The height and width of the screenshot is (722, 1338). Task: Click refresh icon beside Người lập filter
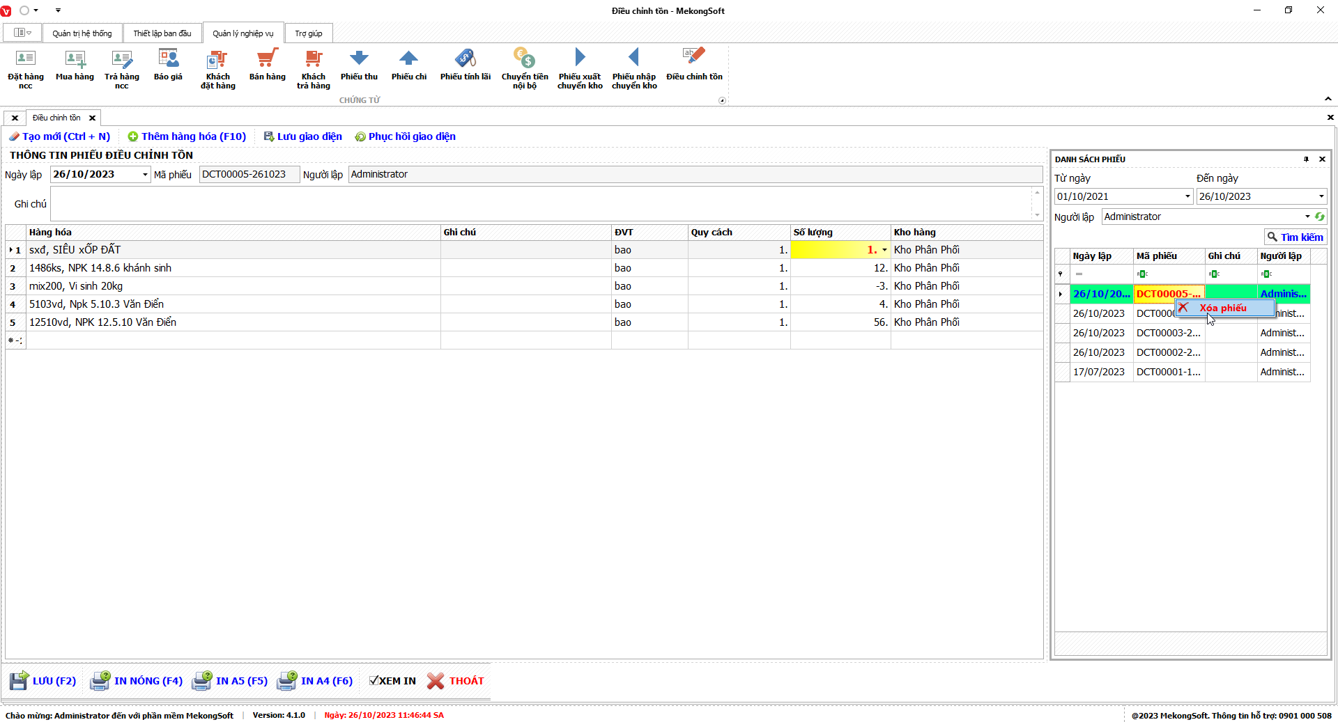(1319, 217)
